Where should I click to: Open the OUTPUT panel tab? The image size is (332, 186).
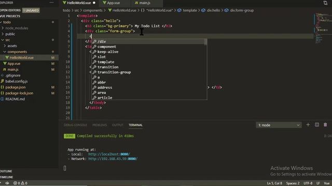(118, 125)
